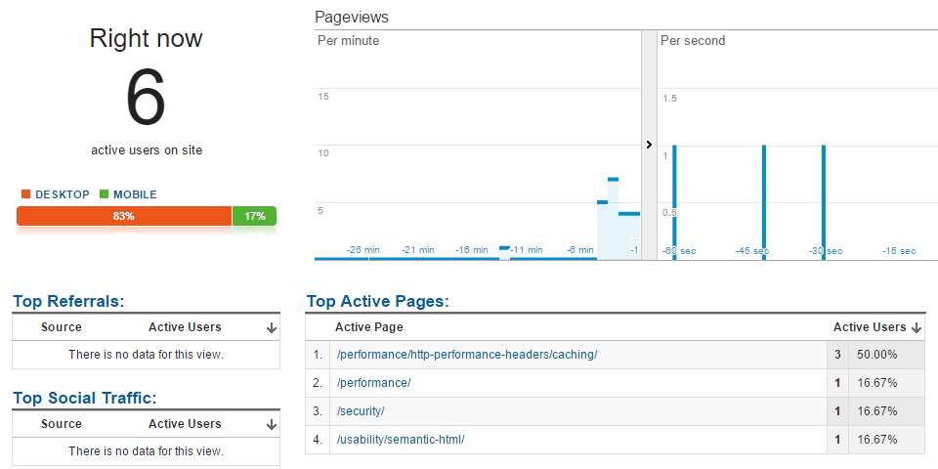
Task: Click the sort arrow in Top Active Pages header
Action: click(917, 328)
